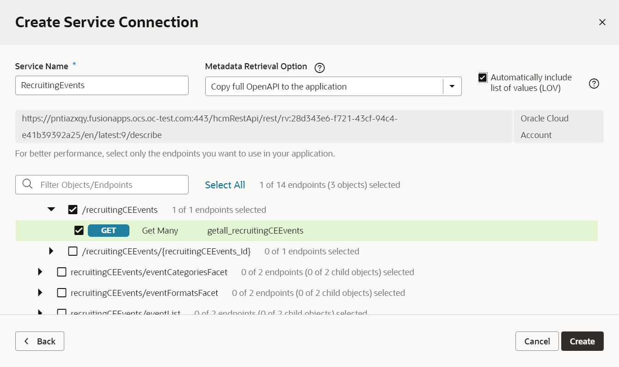The width and height of the screenshot is (619, 367).
Task: Click the Service Name input field
Action: click(x=102, y=85)
